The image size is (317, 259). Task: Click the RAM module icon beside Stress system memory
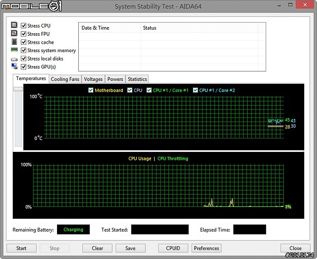tap(14, 50)
